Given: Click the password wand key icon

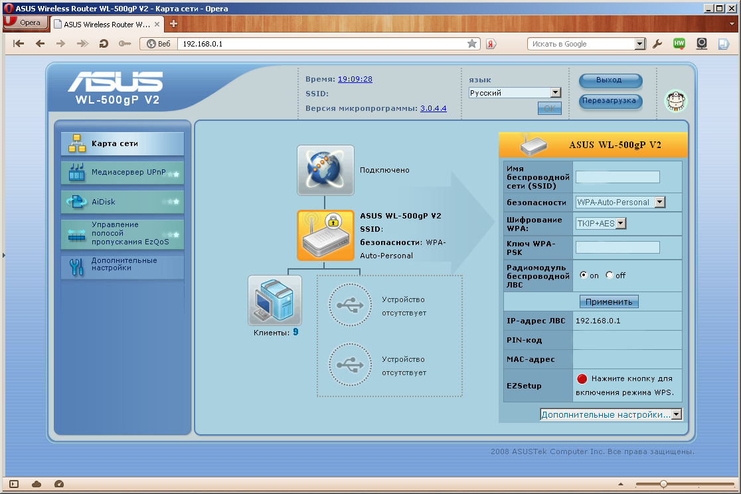Looking at the screenshot, I should pos(125,44).
